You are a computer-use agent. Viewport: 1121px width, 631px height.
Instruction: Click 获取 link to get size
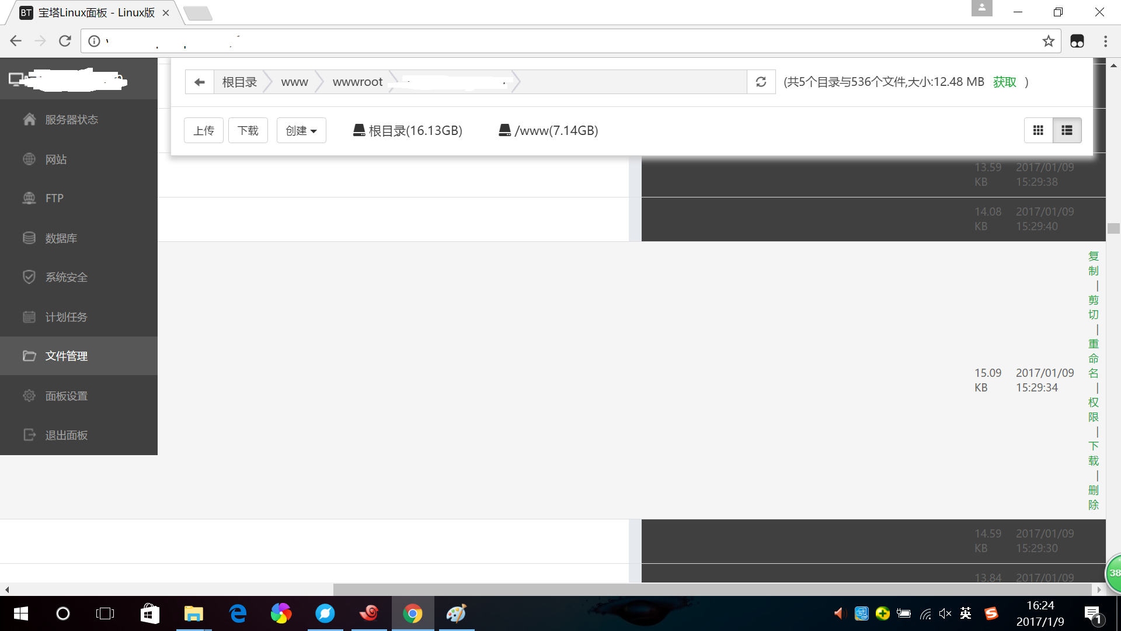[1004, 82]
